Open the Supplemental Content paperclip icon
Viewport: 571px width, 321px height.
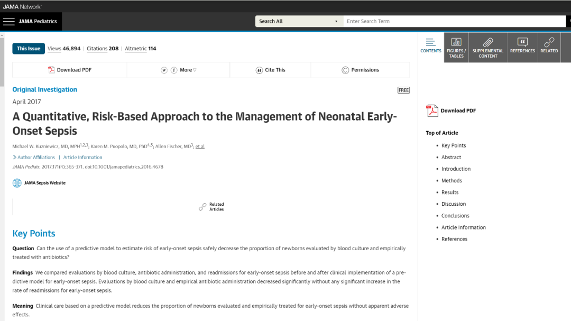(x=487, y=42)
